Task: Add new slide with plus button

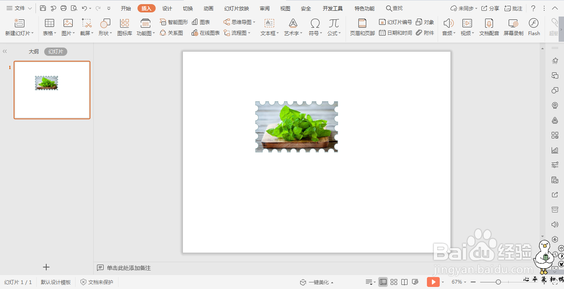Action: pyautogui.click(x=46, y=267)
